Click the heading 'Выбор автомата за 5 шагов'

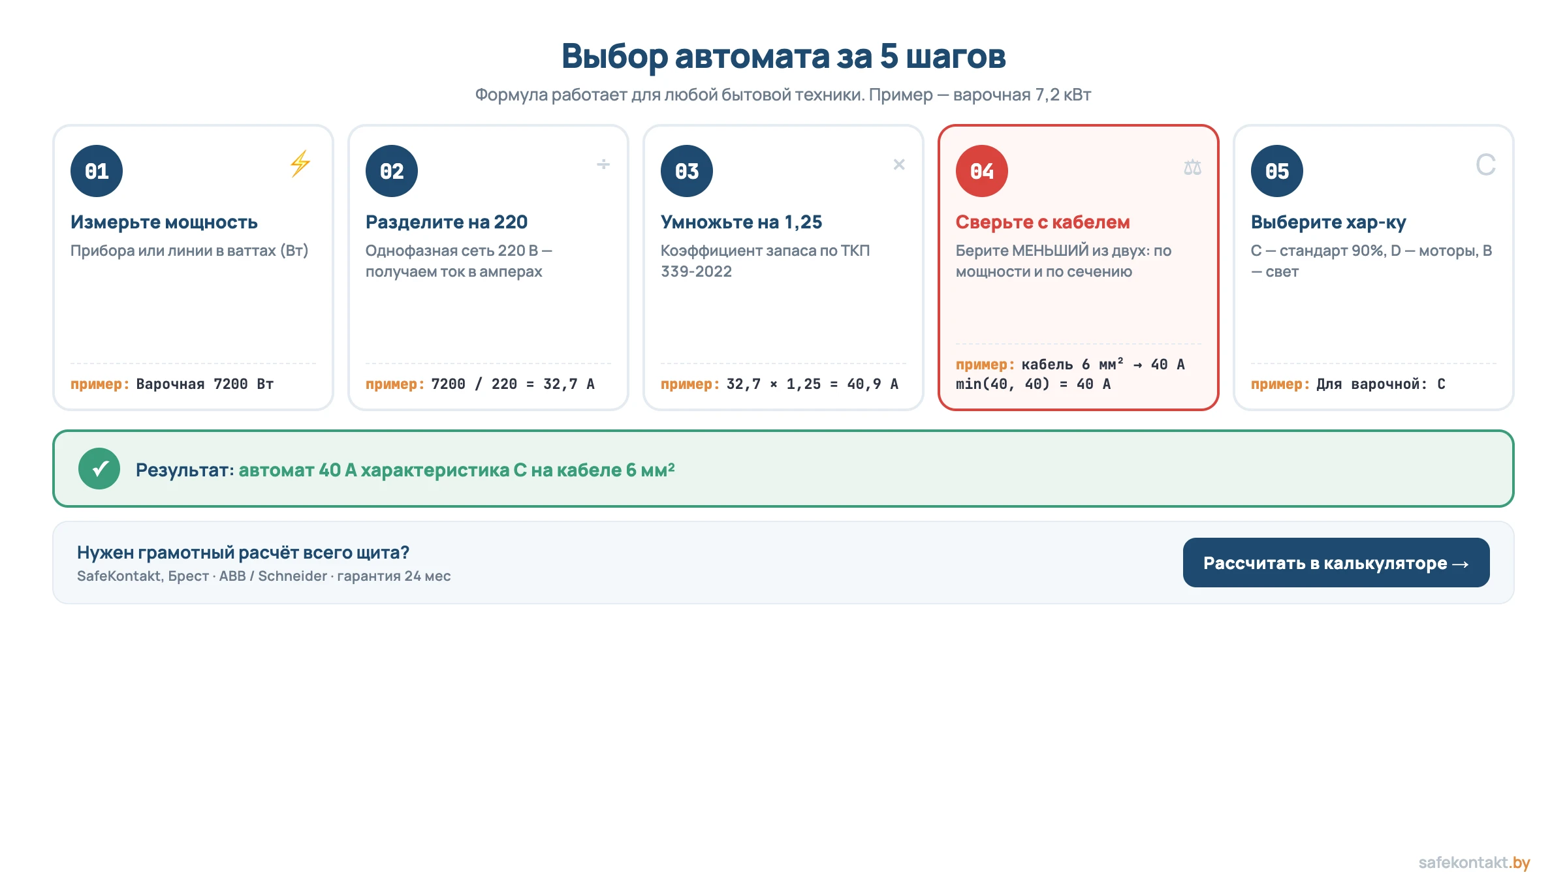(783, 56)
